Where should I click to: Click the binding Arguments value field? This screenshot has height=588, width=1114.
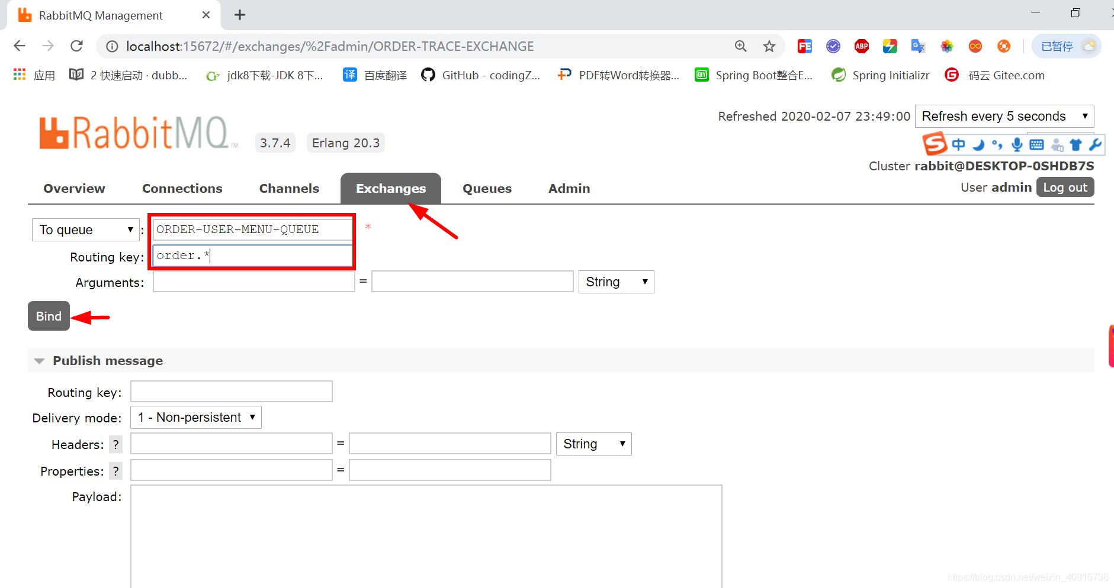click(x=473, y=282)
